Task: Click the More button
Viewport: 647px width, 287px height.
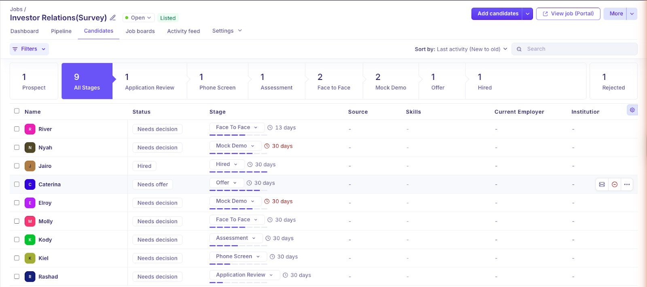Action: tap(616, 14)
